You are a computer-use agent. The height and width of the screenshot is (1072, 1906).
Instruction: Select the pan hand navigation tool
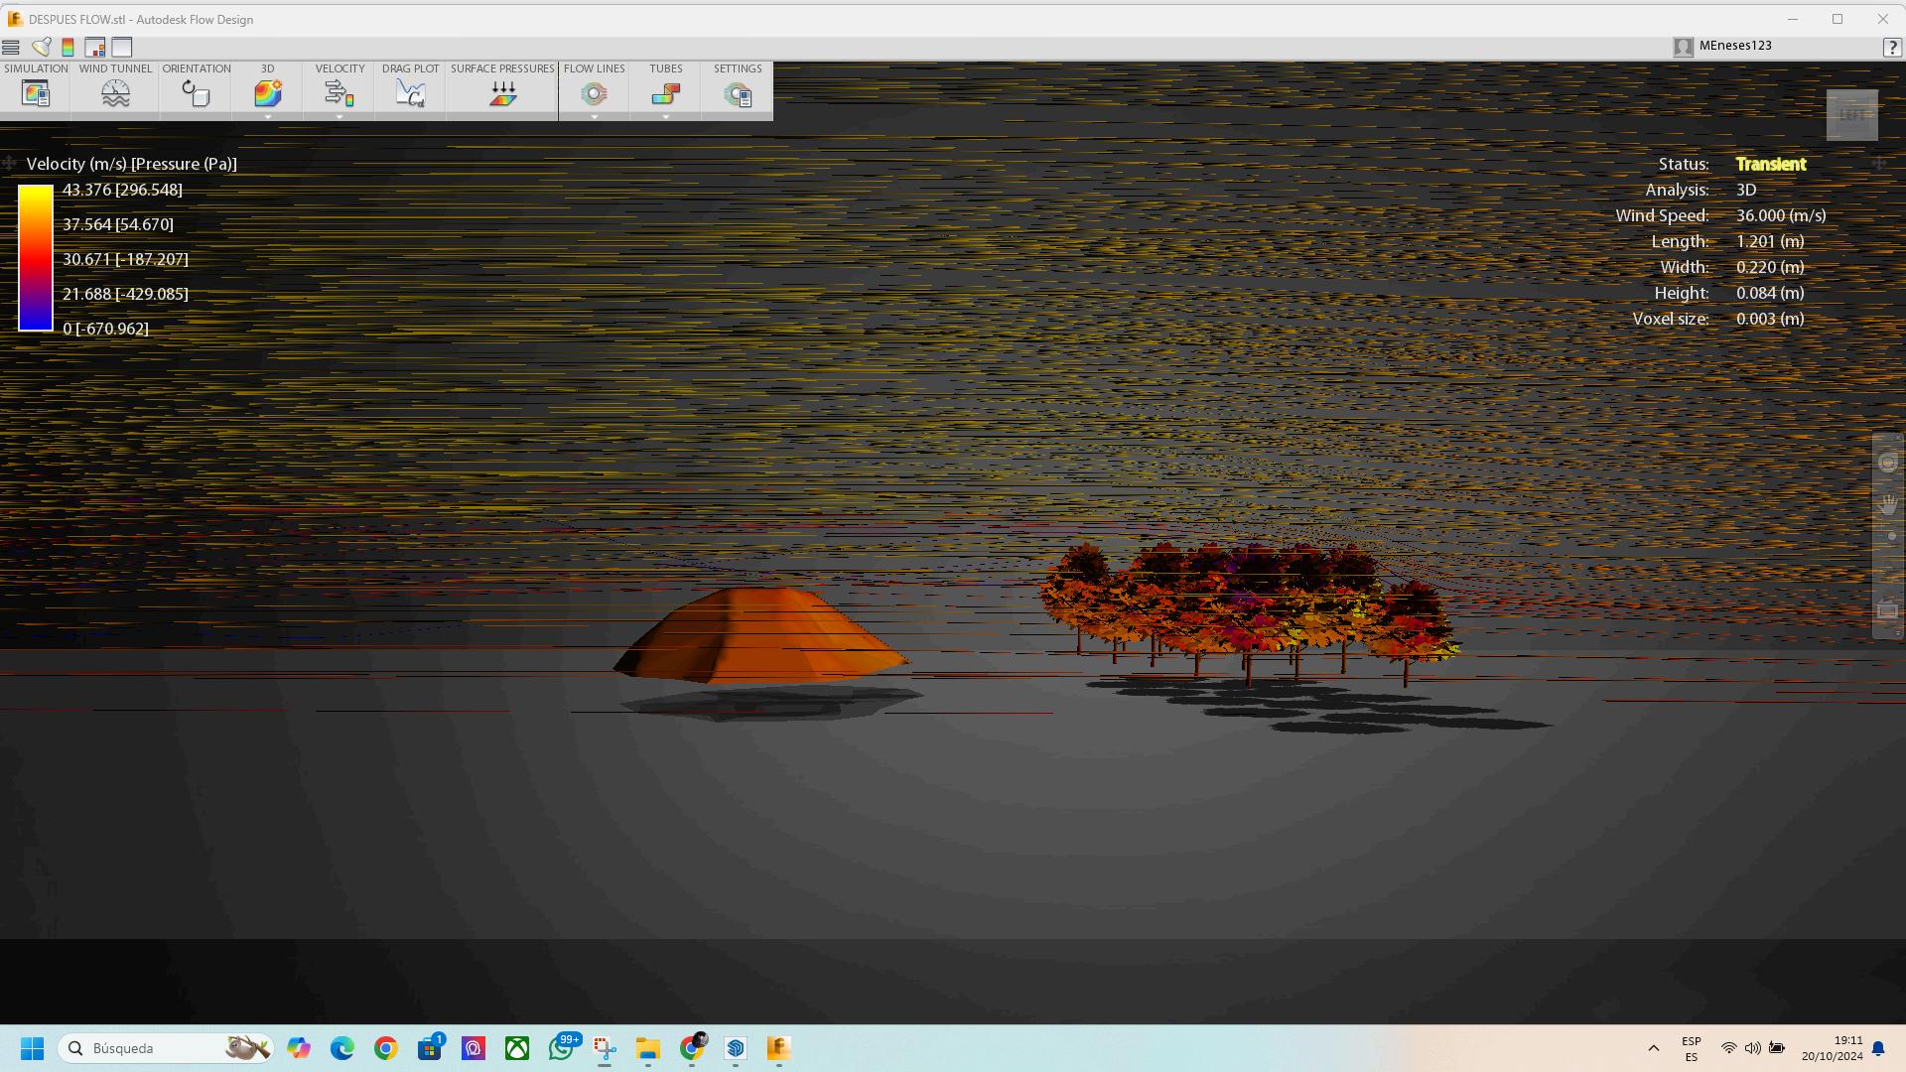point(1888,504)
